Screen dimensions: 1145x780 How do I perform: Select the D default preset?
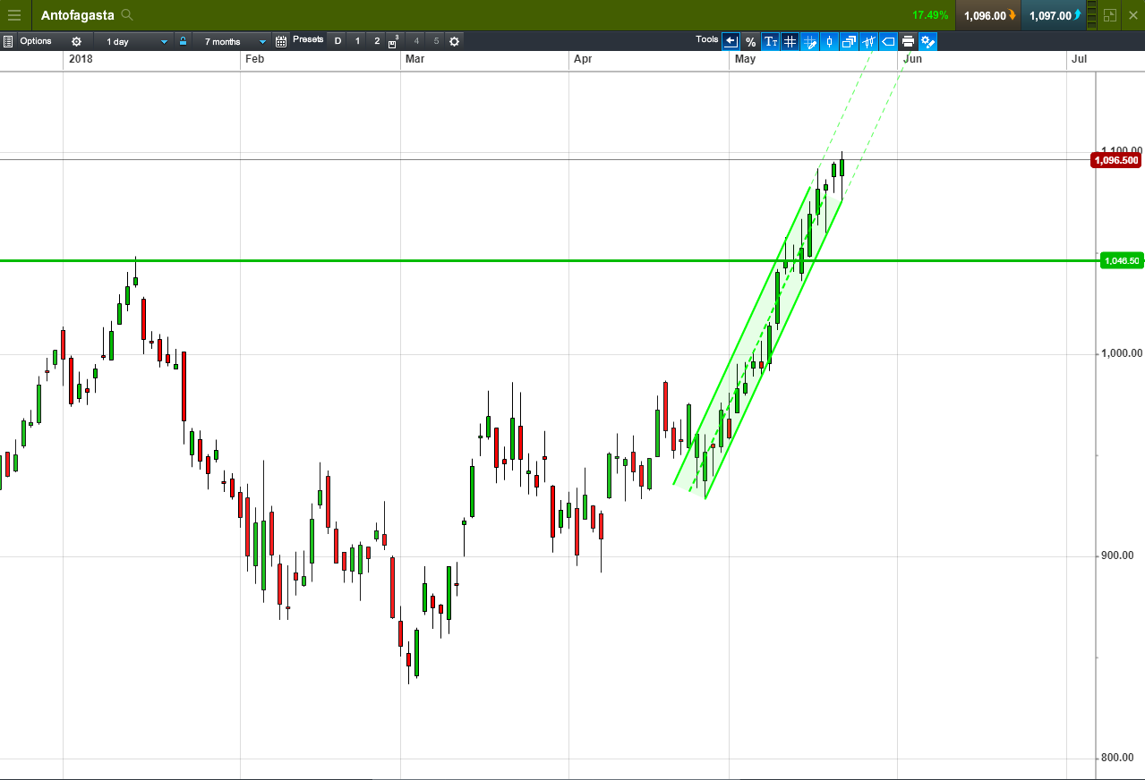click(x=338, y=41)
